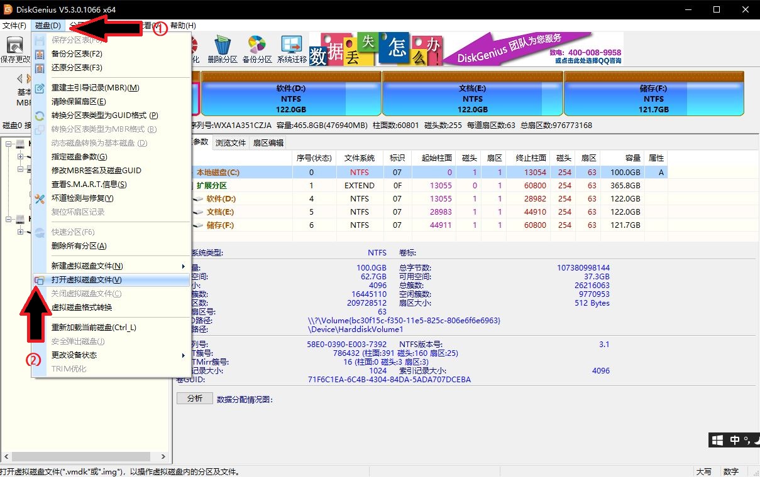Click the 容量 column header
Screen dimensions: 760x477
tap(622, 158)
